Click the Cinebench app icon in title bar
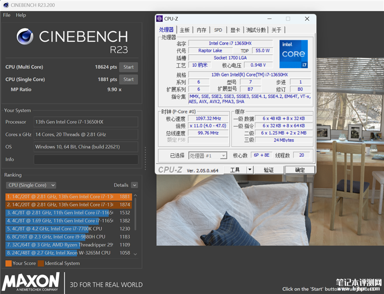This screenshot has height=294, width=384. point(6,5)
